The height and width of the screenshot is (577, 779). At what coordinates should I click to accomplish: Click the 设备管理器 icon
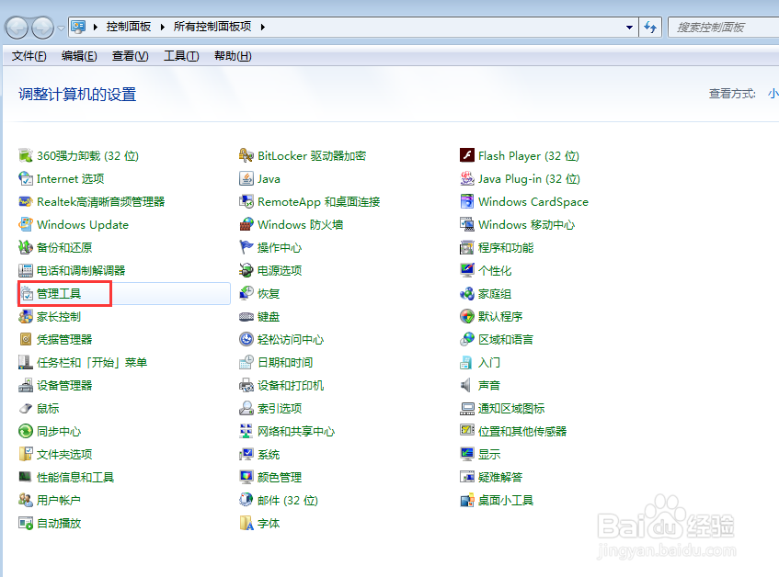[x=26, y=386]
